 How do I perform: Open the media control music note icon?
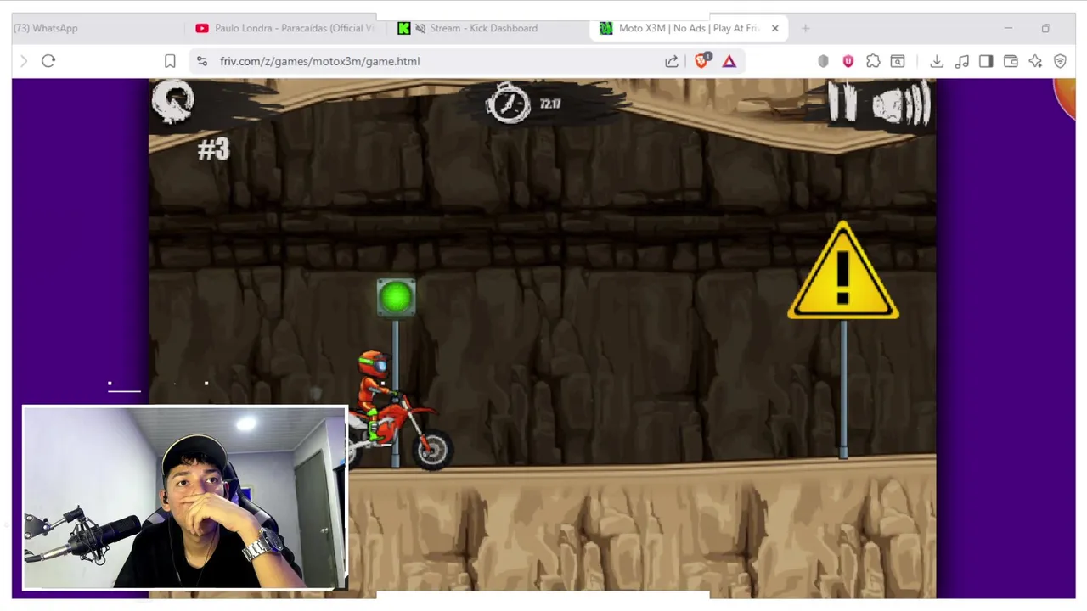pos(961,61)
